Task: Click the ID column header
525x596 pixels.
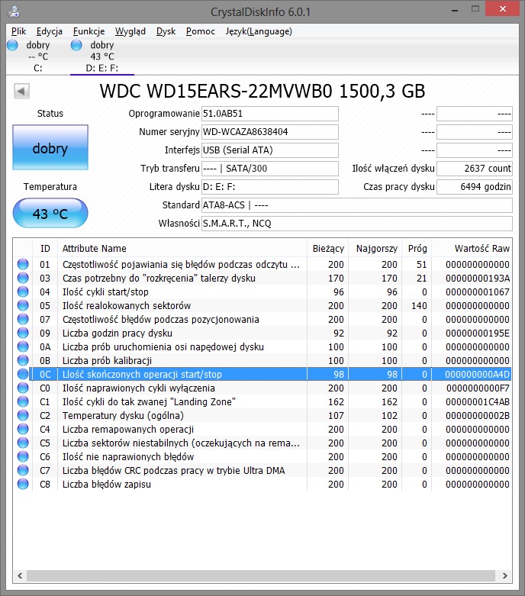Action: pyautogui.click(x=45, y=249)
